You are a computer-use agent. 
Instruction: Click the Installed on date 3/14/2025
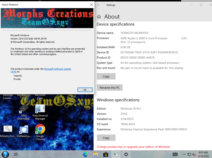click(127, 119)
